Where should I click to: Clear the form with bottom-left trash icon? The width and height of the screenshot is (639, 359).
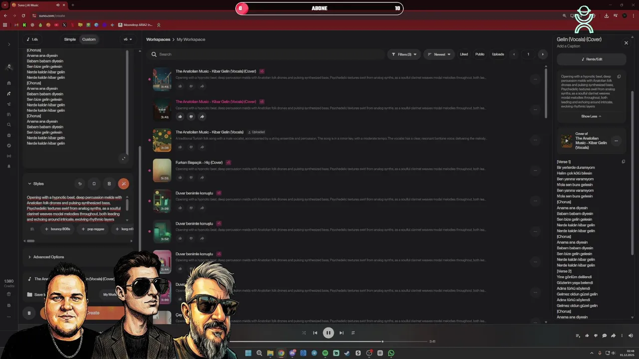[29, 313]
